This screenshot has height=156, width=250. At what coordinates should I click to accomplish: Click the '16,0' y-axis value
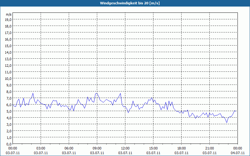pyautogui.click(x=8, y=39)
